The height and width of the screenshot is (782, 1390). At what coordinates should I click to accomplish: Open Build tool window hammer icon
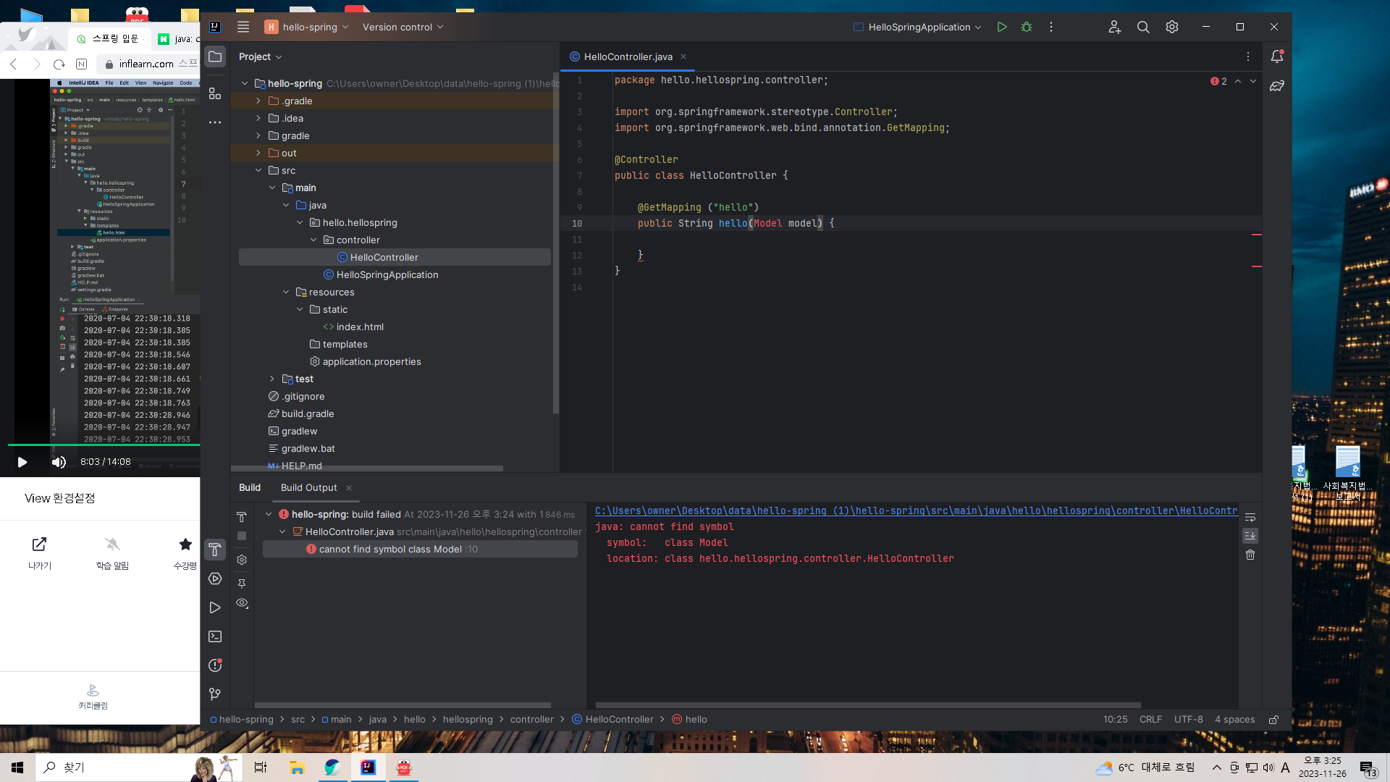pos(215,550)
